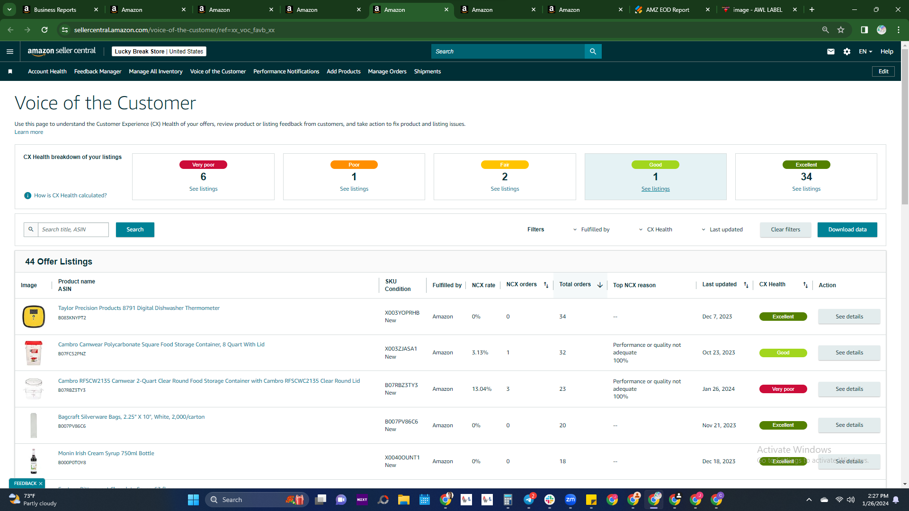Viewport: 909px width, 511px height.
Task: Close the feedback widget with its X
Action: (x=41, y=484)
